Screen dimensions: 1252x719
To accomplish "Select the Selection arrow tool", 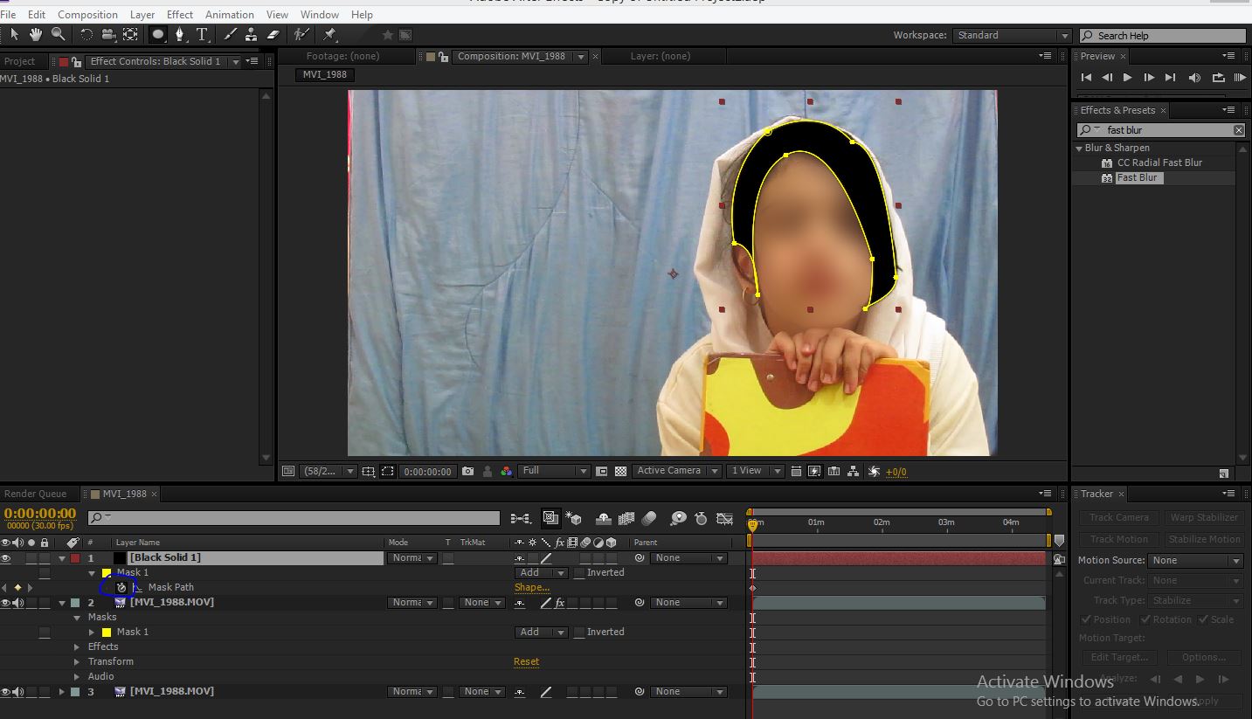I will (14, 34).
